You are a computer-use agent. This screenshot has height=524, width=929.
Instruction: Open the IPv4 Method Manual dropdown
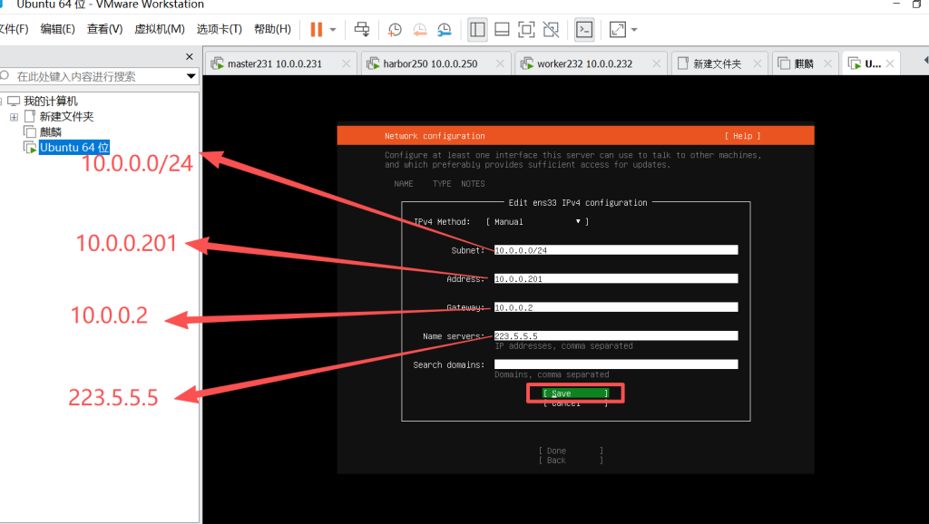pyautogui.click(x=537, y=222)
